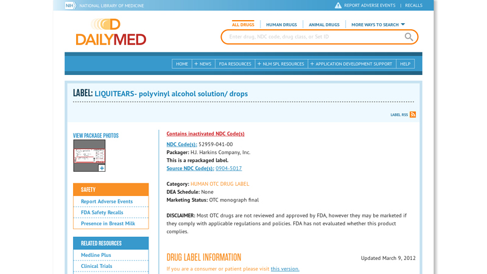Click the Label RSS feed icon
Screen dimensions: 487x274
coord(413,114)
